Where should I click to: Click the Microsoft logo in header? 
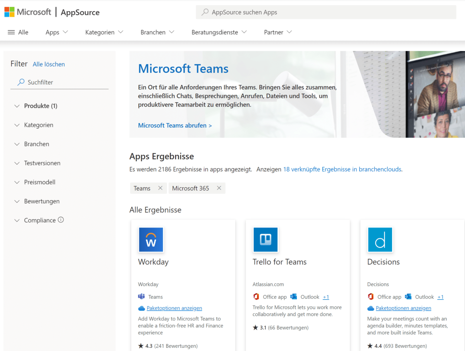click(x=28, y=12)
